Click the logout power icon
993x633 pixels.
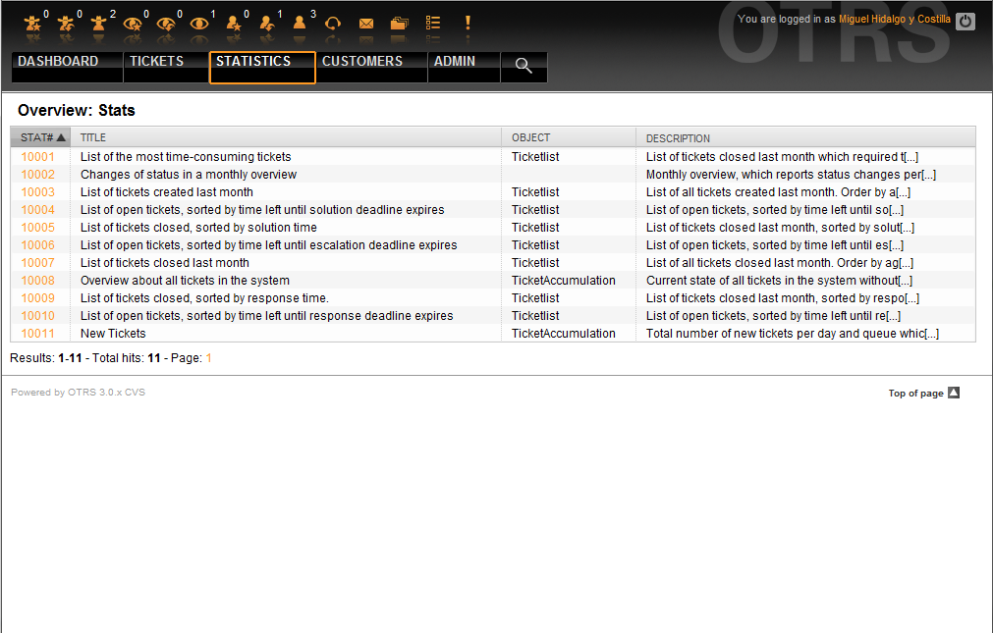965,21
